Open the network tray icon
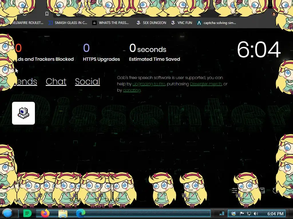 pos(249,213)
